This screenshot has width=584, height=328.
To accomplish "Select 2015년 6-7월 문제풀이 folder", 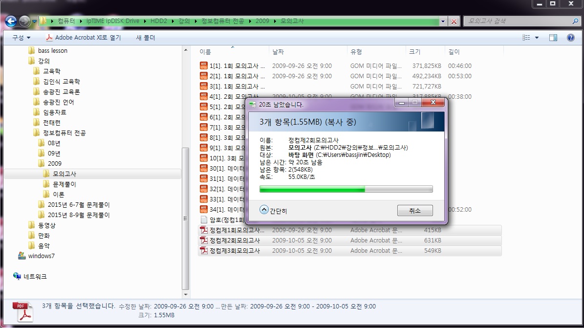I will pos(79,205).
